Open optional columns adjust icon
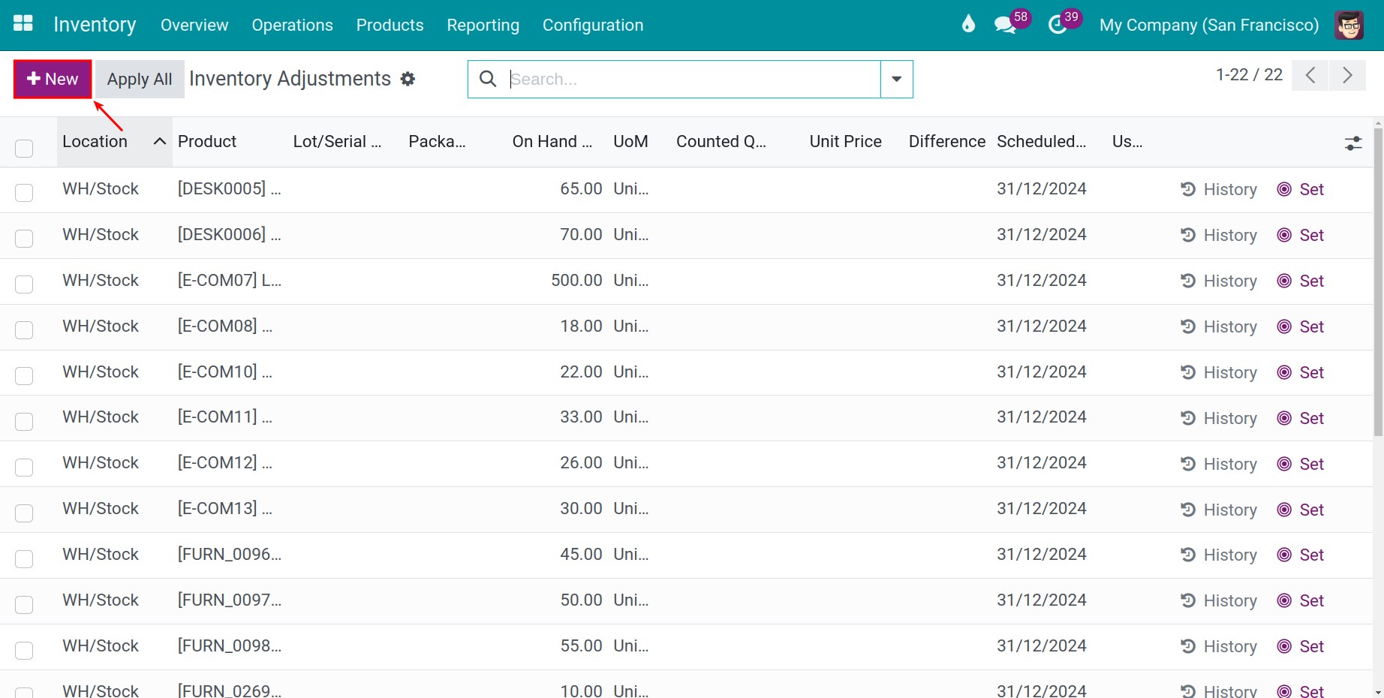This screenshot has width=1384, height=698. (1353, 143)
